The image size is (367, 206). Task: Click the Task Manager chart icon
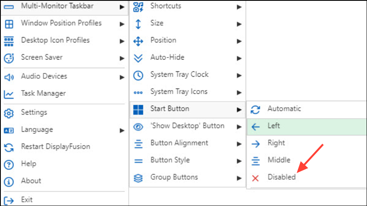coord(9,94)
